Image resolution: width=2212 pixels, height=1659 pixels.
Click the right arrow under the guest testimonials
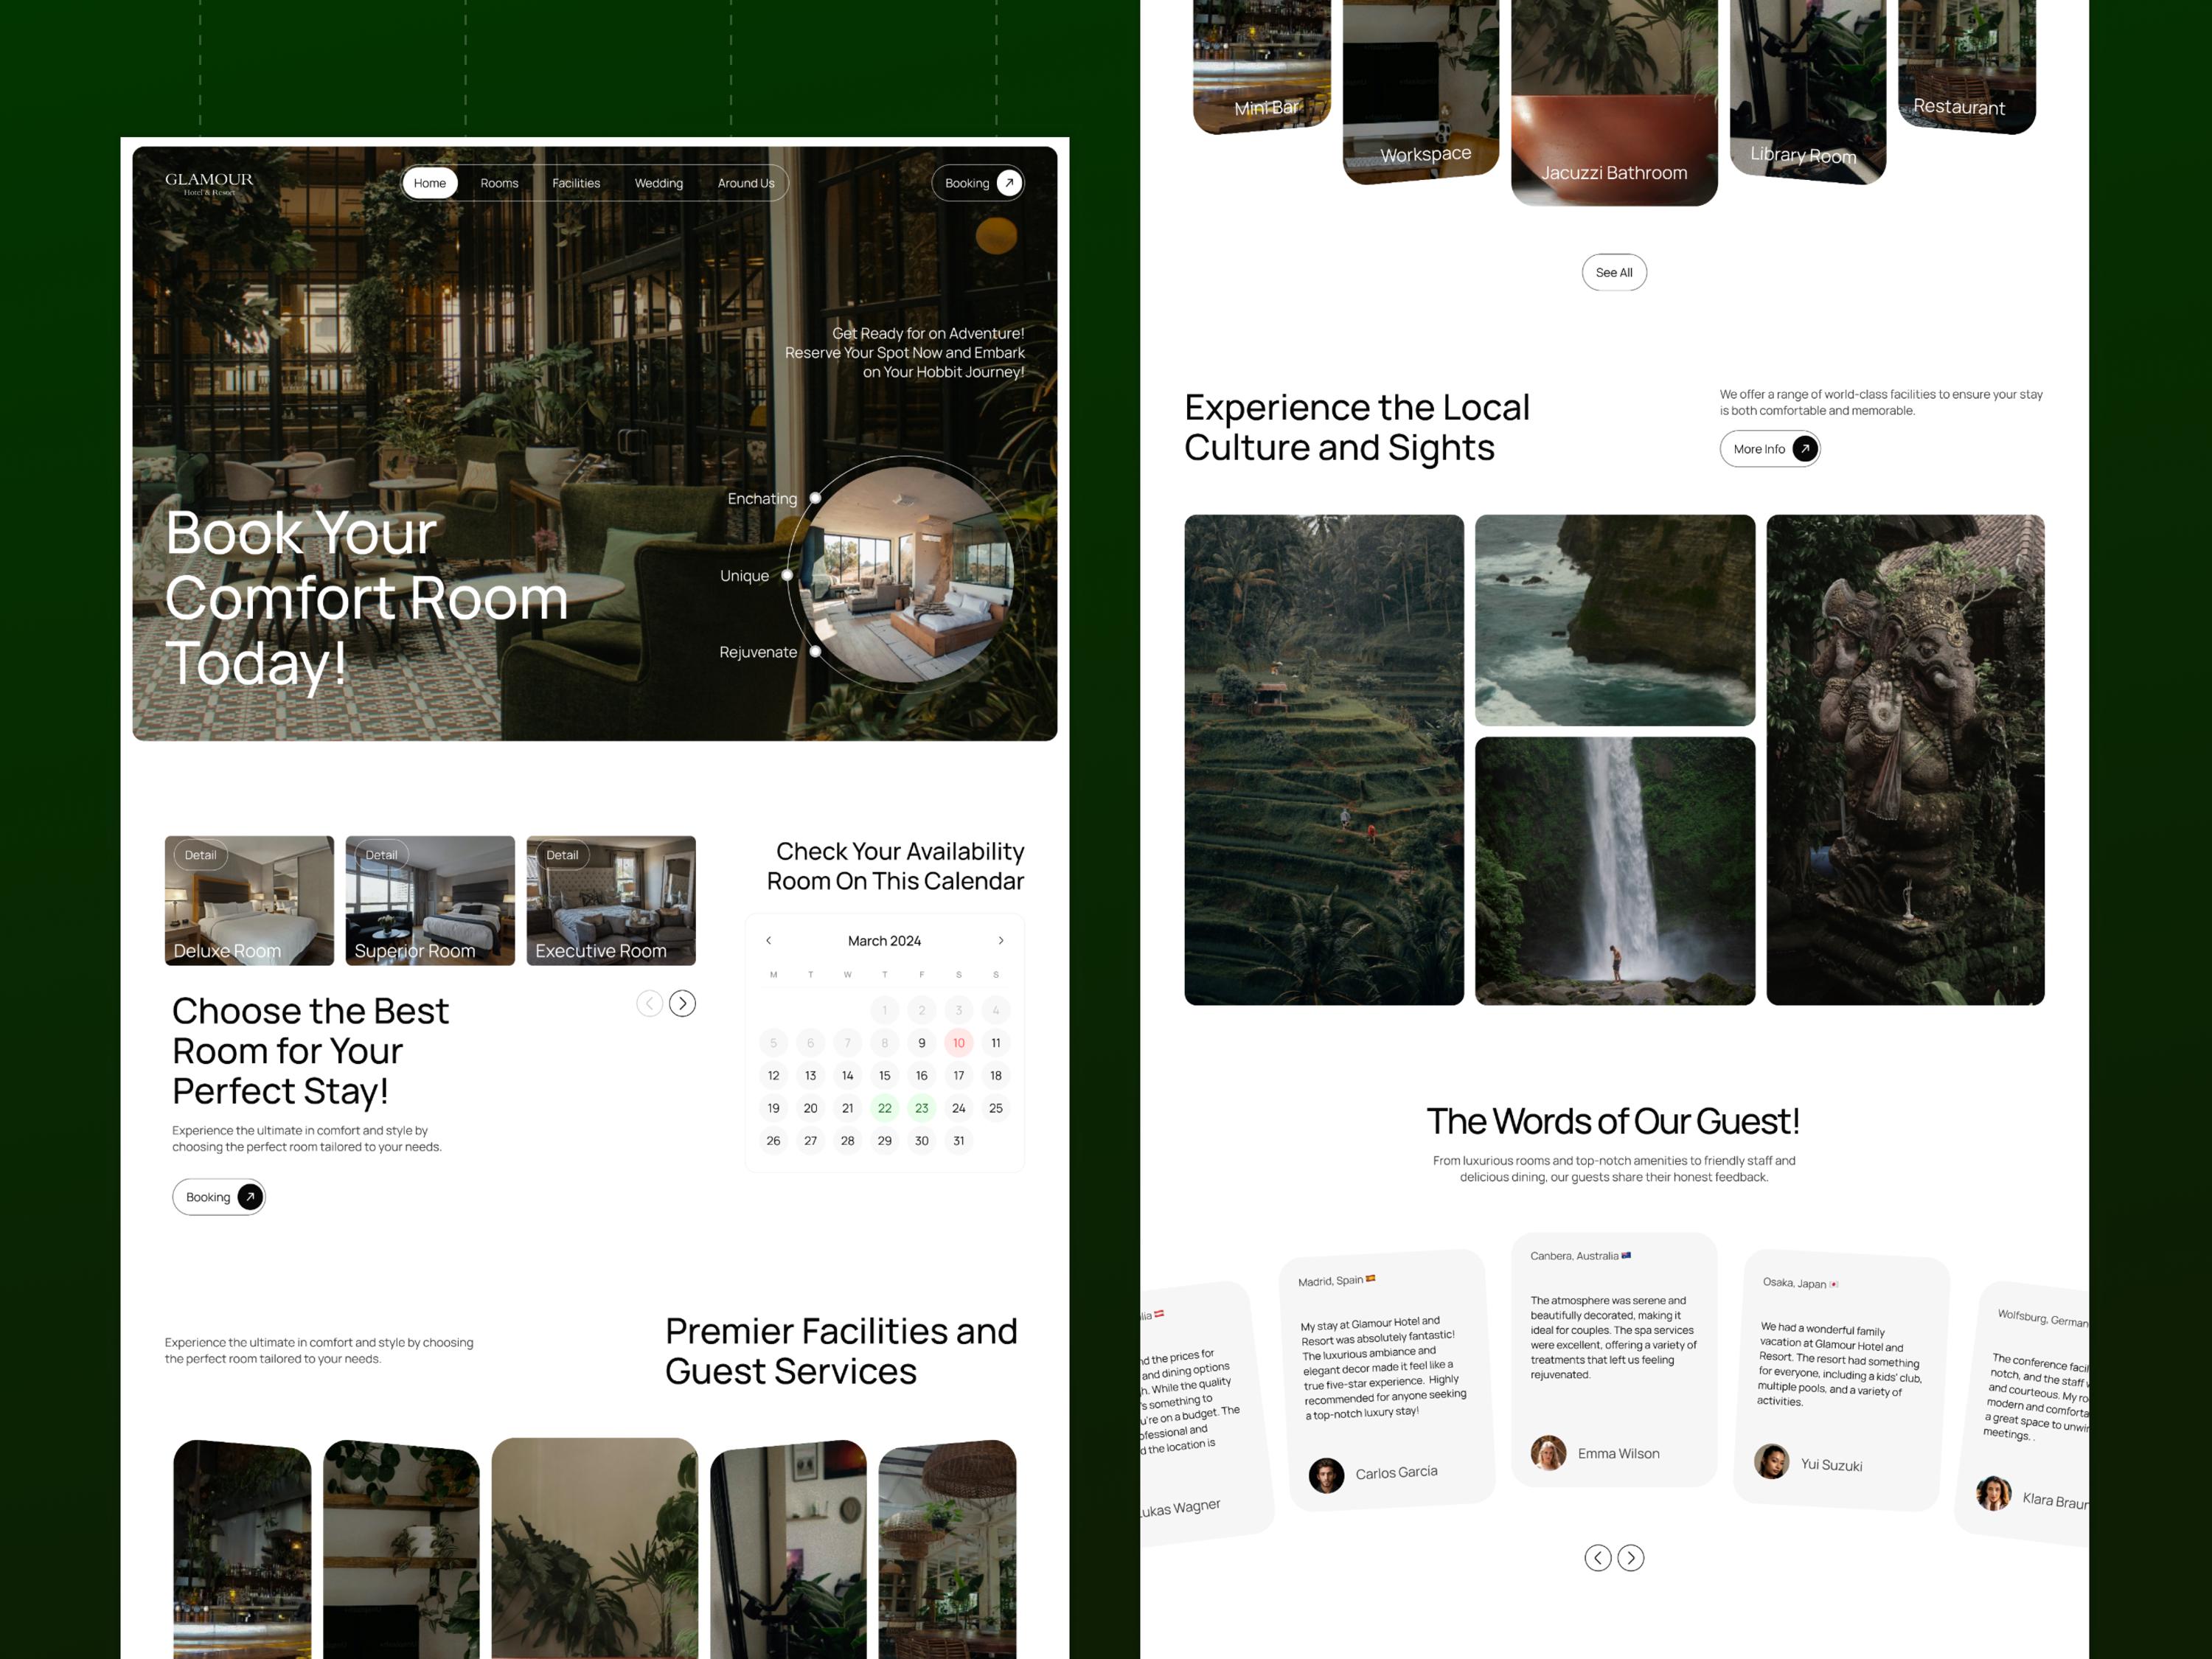[x=1632, y=1558]
